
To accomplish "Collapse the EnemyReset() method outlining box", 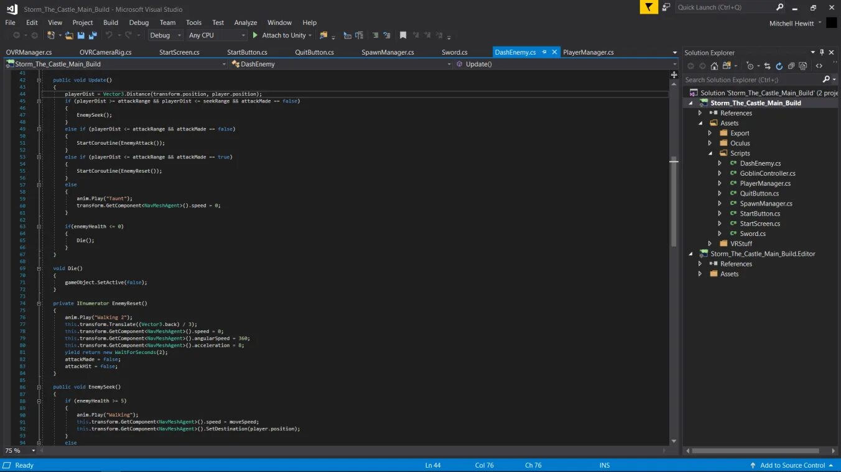I will [39, 303].
